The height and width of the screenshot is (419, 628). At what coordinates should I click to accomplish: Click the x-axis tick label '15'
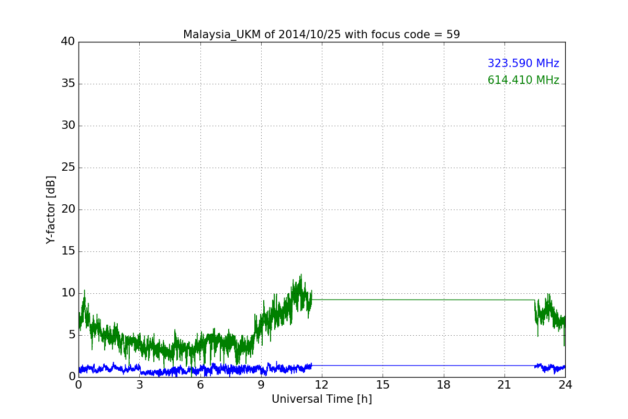383,385
